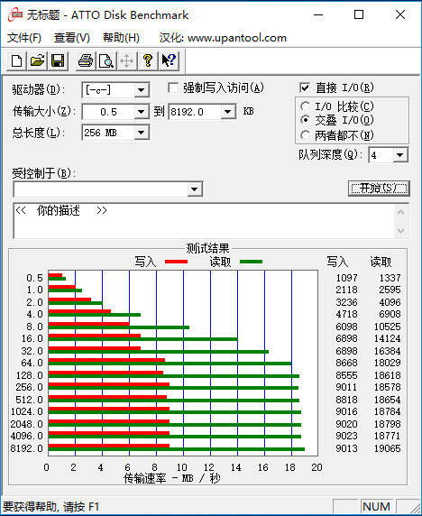
Task: Expand the 驱动器 drive dropdown
Action: [x=142, y=90]
